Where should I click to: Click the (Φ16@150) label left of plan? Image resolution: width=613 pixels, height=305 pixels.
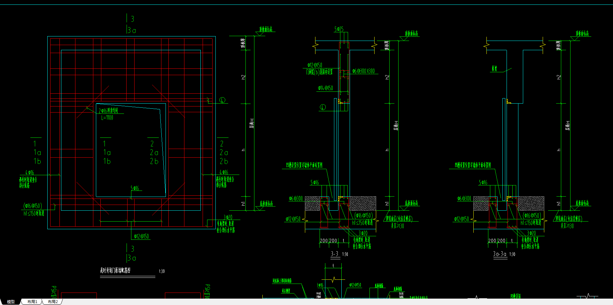click(x=33, y=206)
